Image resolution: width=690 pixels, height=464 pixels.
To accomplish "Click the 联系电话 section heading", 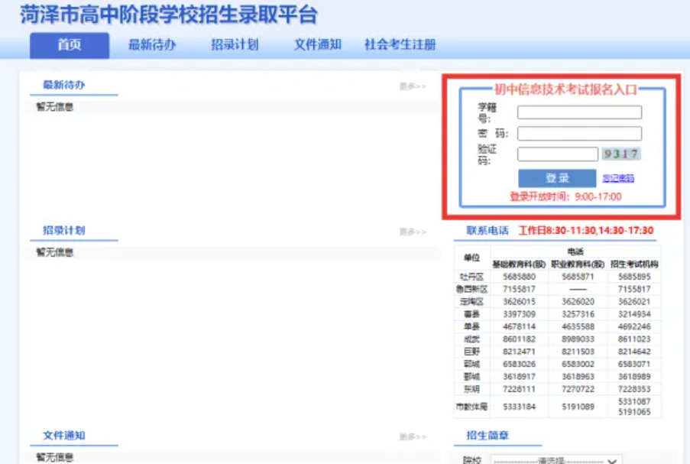I will click(487, 231).
